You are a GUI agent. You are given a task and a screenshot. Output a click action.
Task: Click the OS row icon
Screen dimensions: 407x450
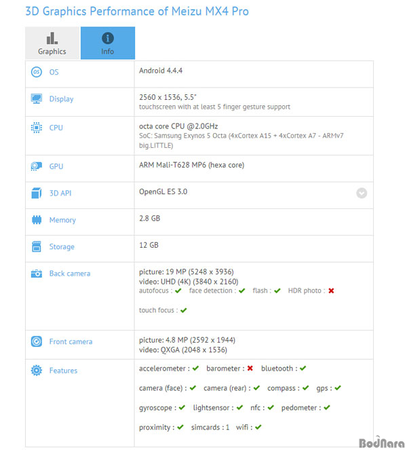37,72
